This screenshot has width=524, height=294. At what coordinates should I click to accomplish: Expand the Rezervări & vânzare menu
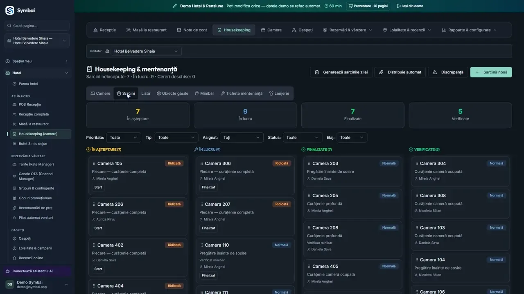point(347,30)
